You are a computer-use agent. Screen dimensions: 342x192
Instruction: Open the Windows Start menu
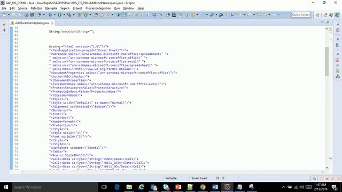click(x=6, y=187)
